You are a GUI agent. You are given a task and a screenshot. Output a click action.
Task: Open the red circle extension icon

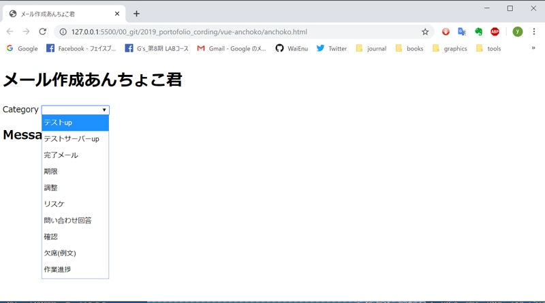pos(446,32)
